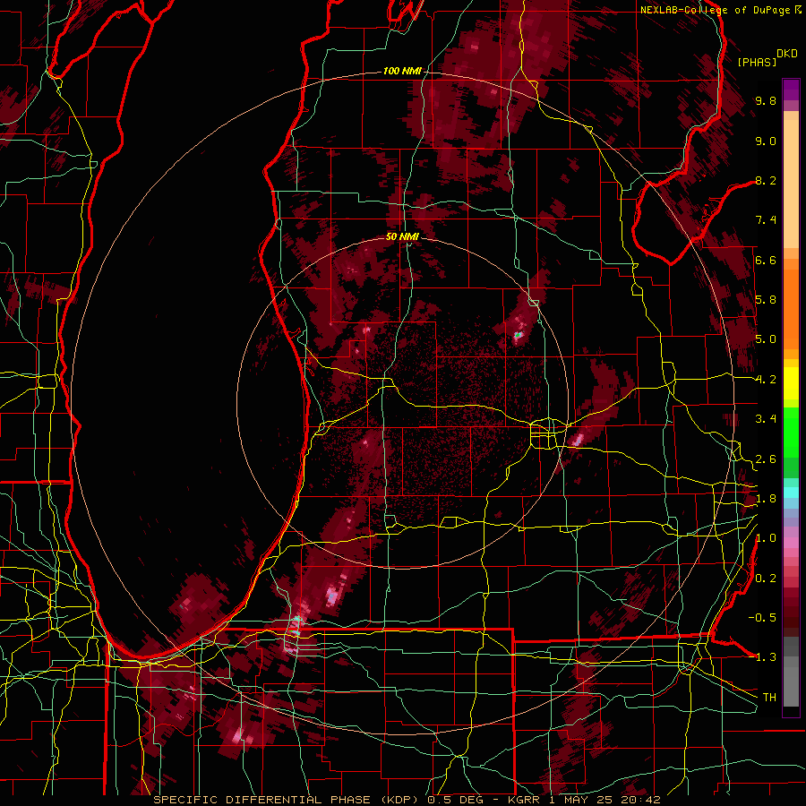Click the bright green band in the color bar
This screenshot has height=806, width=806.
791,431
